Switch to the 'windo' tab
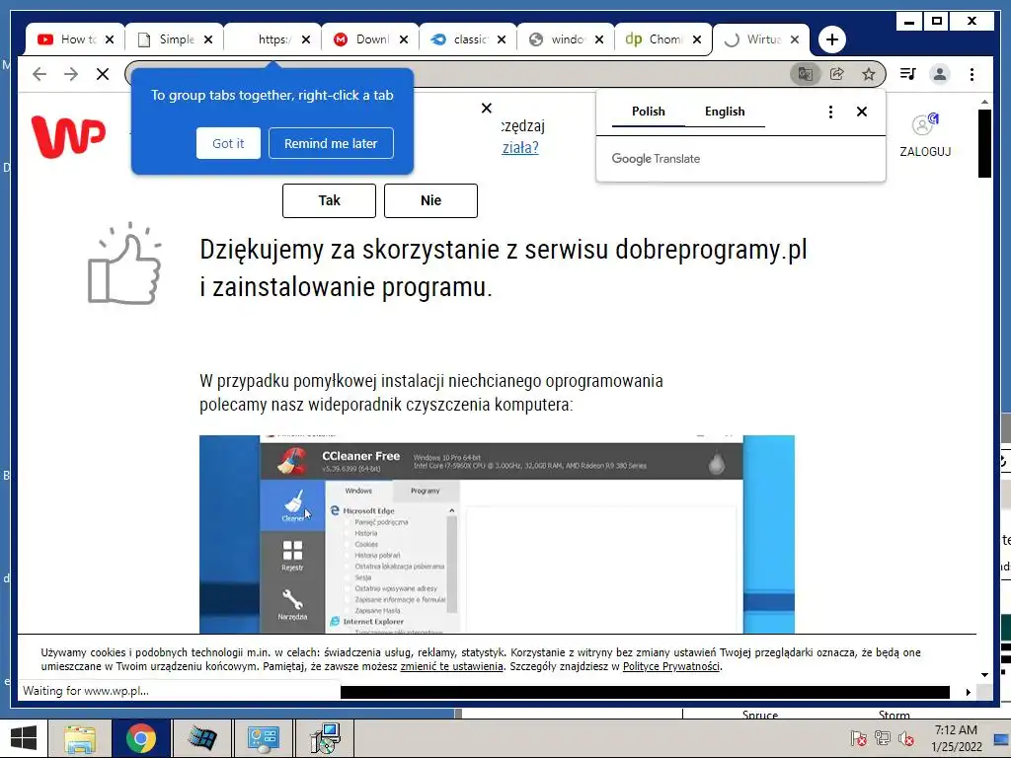The height and width of the screenshot is (758, 1011). pos(559,39)
